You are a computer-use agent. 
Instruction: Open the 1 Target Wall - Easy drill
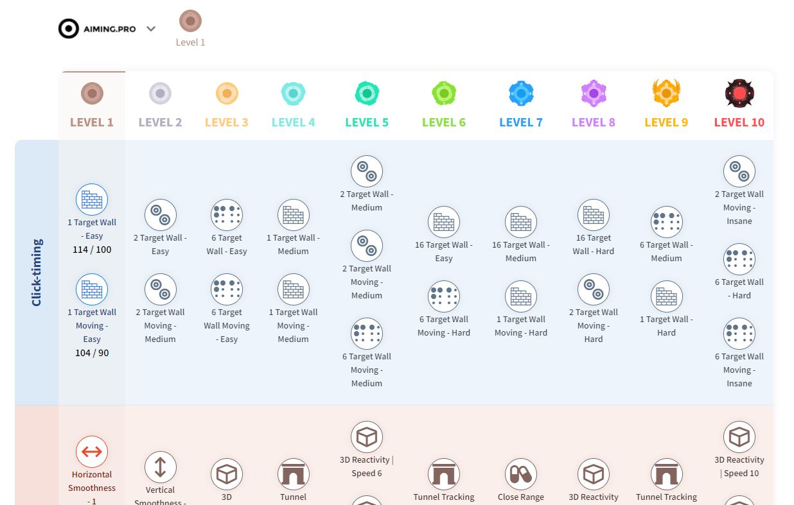pos(92,200)
